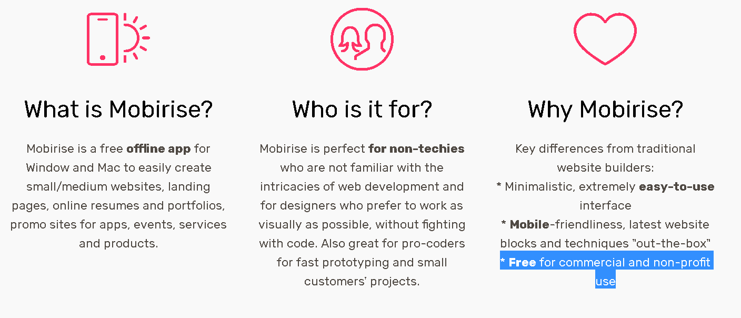This screenshot has width=741, height=318.
Task: Click 'intricacies of web development and' line
Action: pos(362,187)
